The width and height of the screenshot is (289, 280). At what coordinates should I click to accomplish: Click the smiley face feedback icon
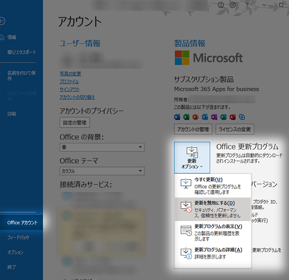click(x=221, y=5)
